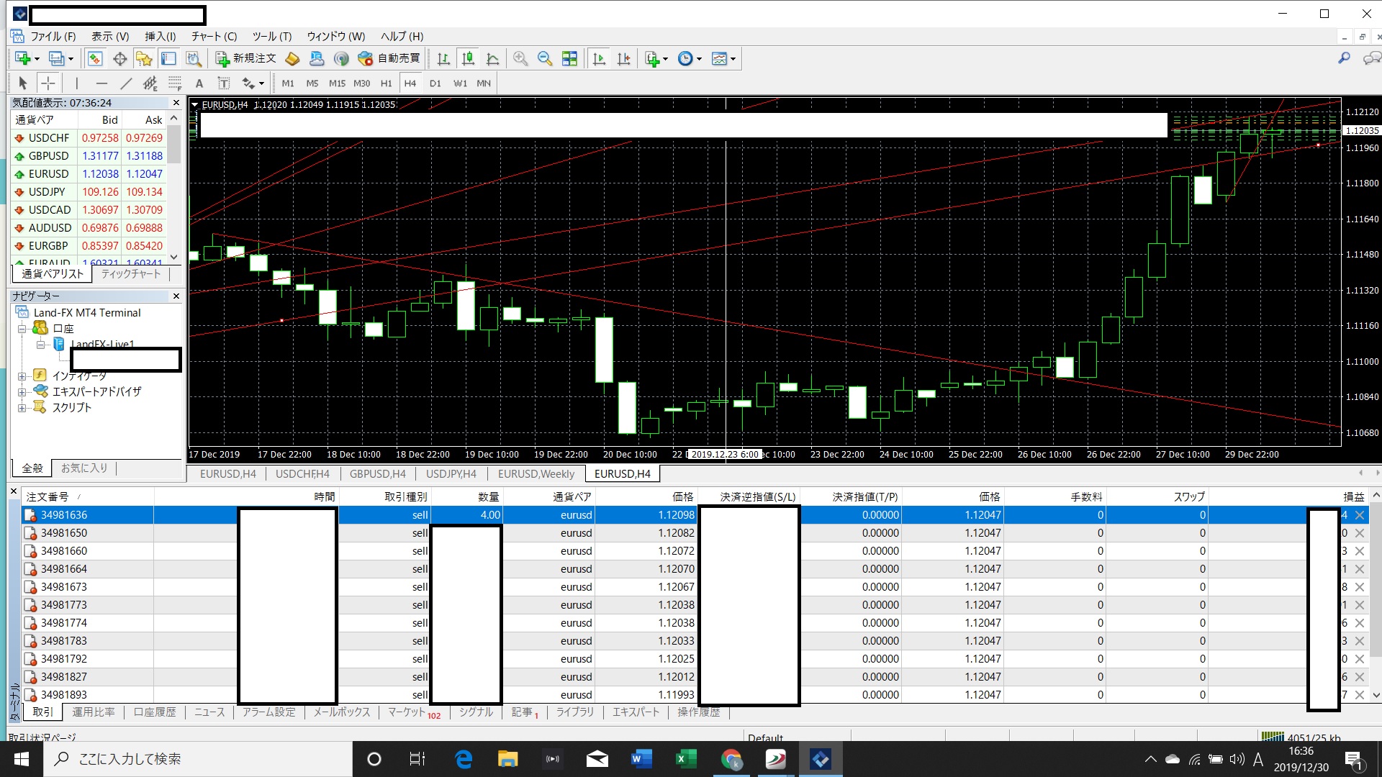The width and height of the screenshot is (1382, 777).
Task: Select the Fibonacci retracement tool
Action: click(174, 83)
